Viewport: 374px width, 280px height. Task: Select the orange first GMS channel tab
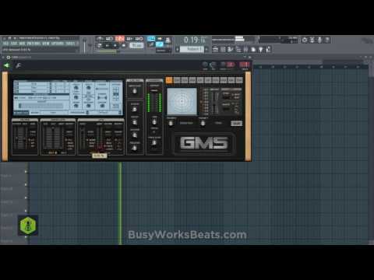(169, 80)
